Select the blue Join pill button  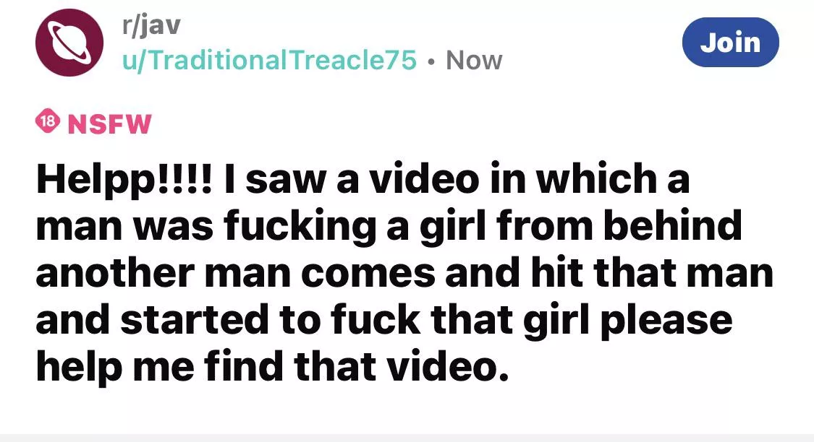[x=730, y=42]
